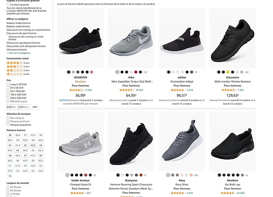
Task: Show 13 more Nike color options
Action: pos(145,72)
